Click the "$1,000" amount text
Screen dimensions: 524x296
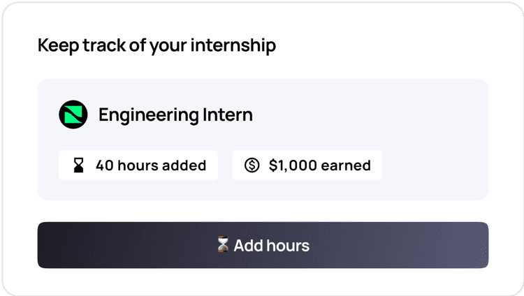pos(293,165)
